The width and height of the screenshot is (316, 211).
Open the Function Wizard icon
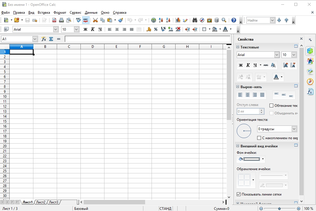point(44,39)
